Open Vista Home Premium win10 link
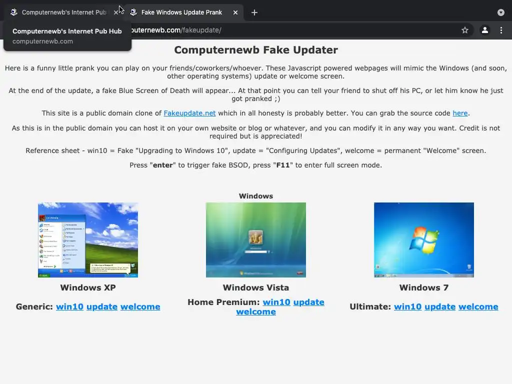The height and width of the screenshot is (384, 512). tap(276, 302)
